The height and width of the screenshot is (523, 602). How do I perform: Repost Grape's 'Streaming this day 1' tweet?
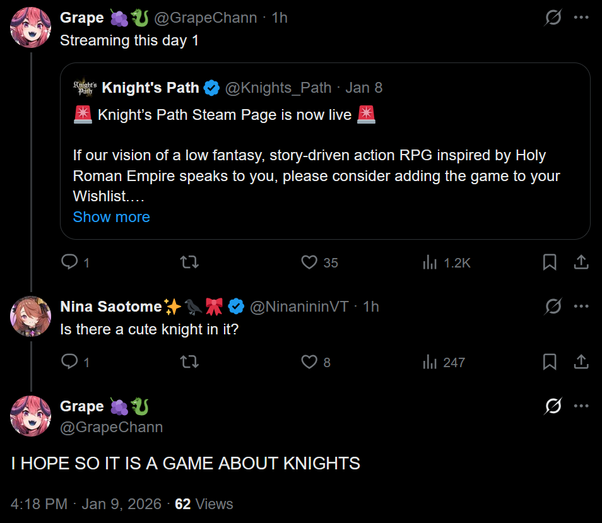(189, 262)
